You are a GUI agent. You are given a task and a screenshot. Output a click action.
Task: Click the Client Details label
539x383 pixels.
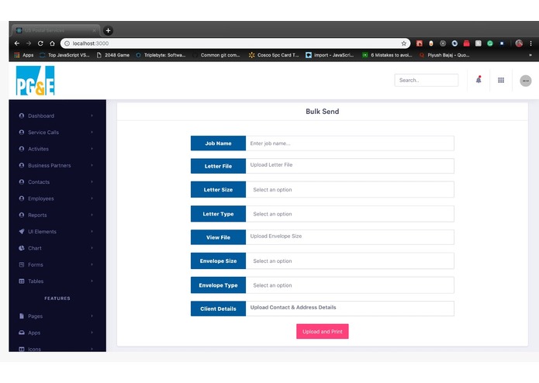click(218, 309)
